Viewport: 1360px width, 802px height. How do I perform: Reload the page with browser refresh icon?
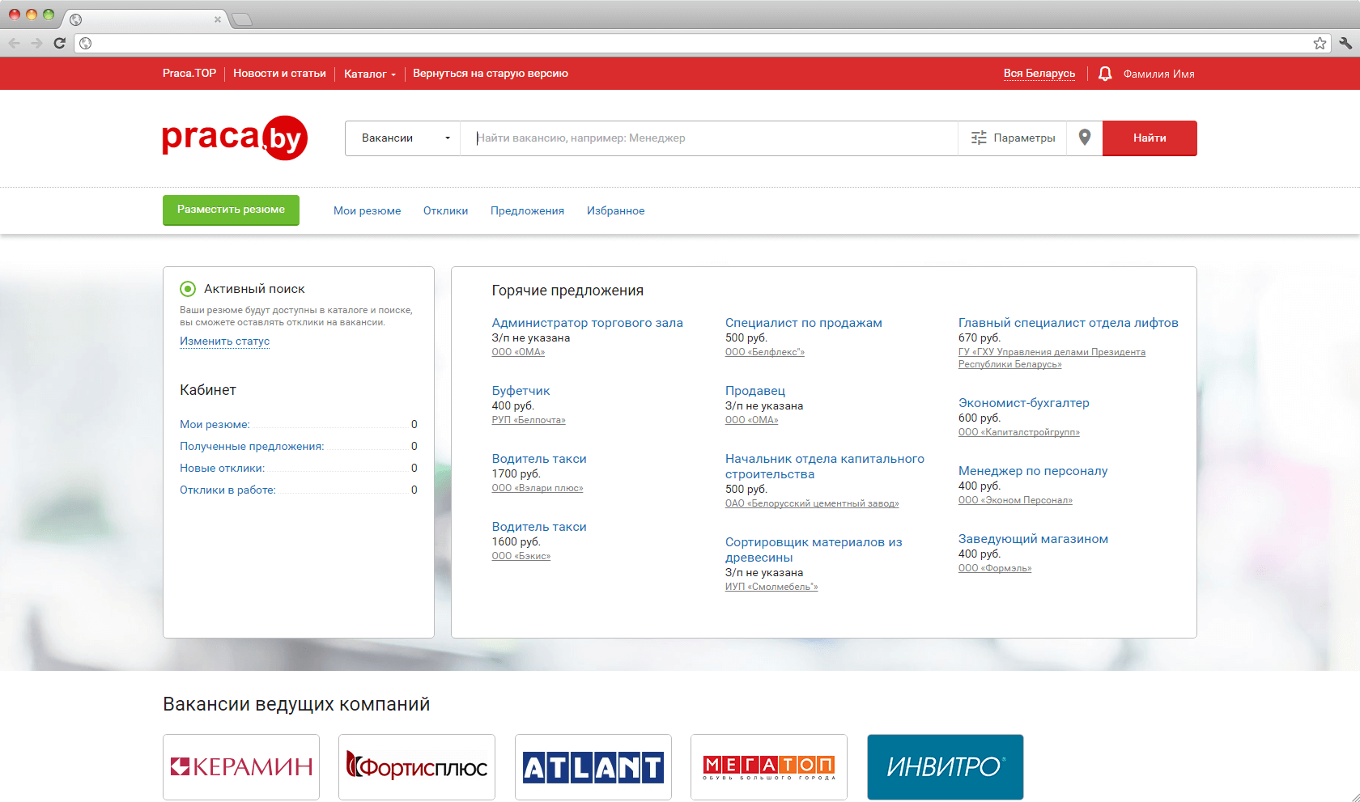pyautogui.click(x=59, y=43)
